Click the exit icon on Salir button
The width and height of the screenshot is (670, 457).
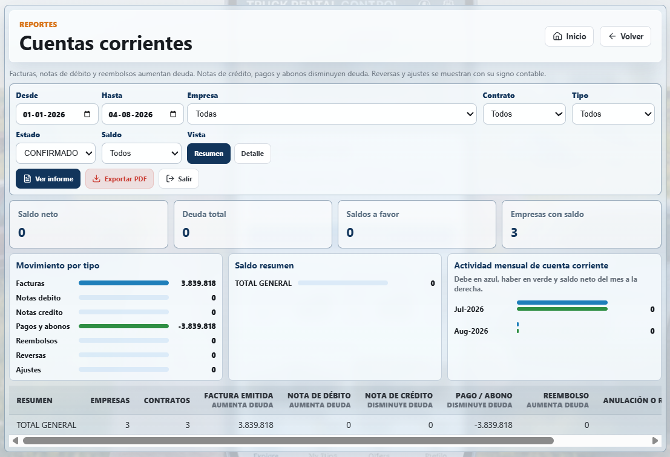[x=170, y=179]
